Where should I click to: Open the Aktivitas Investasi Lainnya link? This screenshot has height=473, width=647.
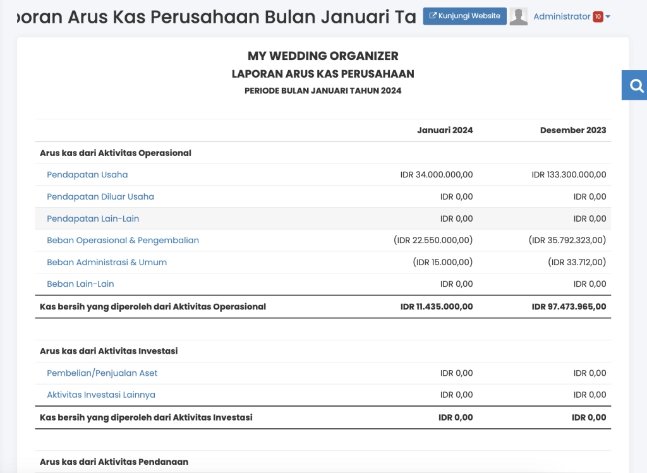pos(102,395)
